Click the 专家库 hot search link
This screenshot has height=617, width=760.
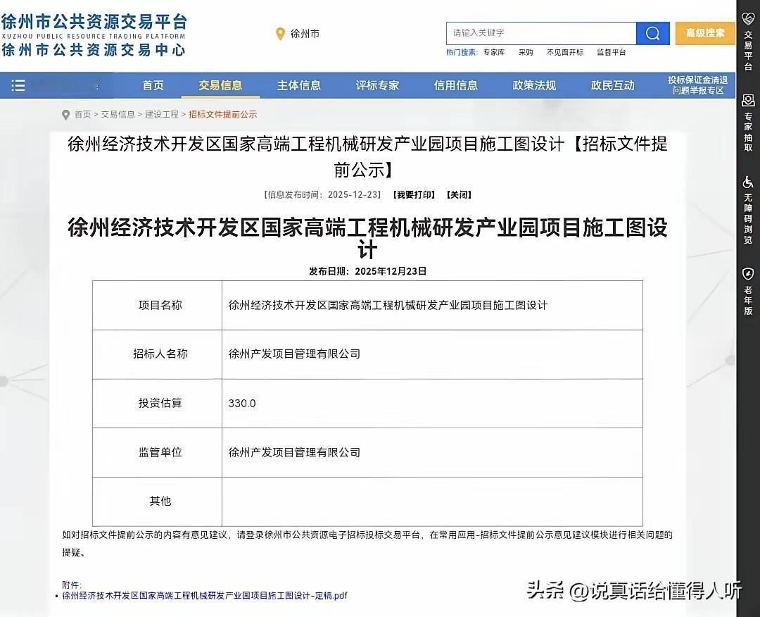[x=494, y=52]
